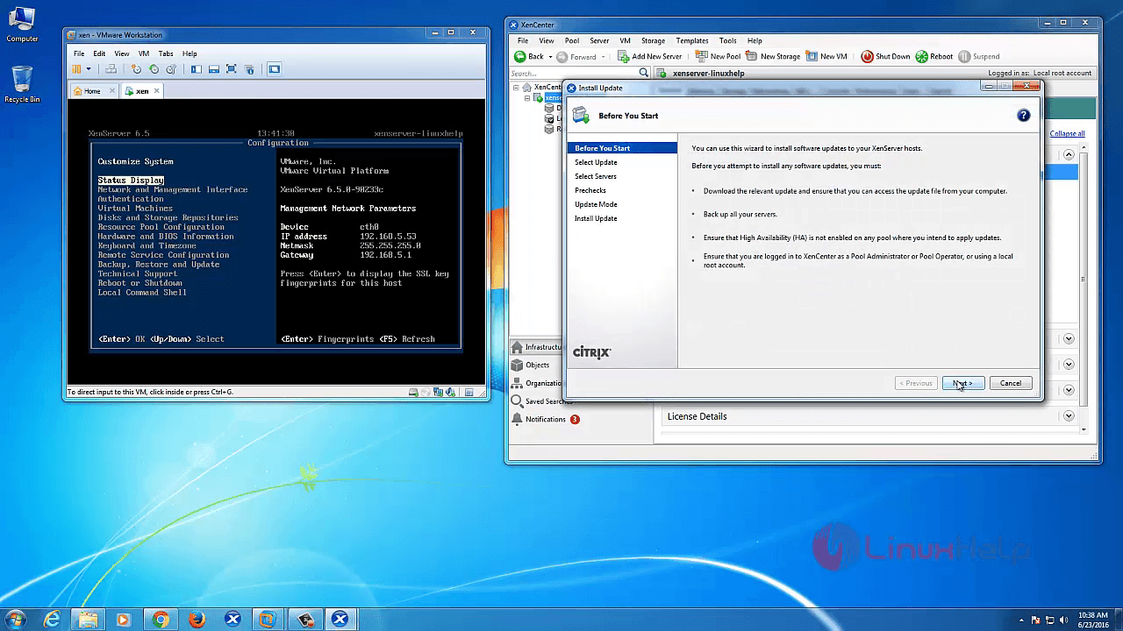Click VMware revert snapshot toolbar icon
This screenshot has height=631, width=1123.
(x=154, y=69)
